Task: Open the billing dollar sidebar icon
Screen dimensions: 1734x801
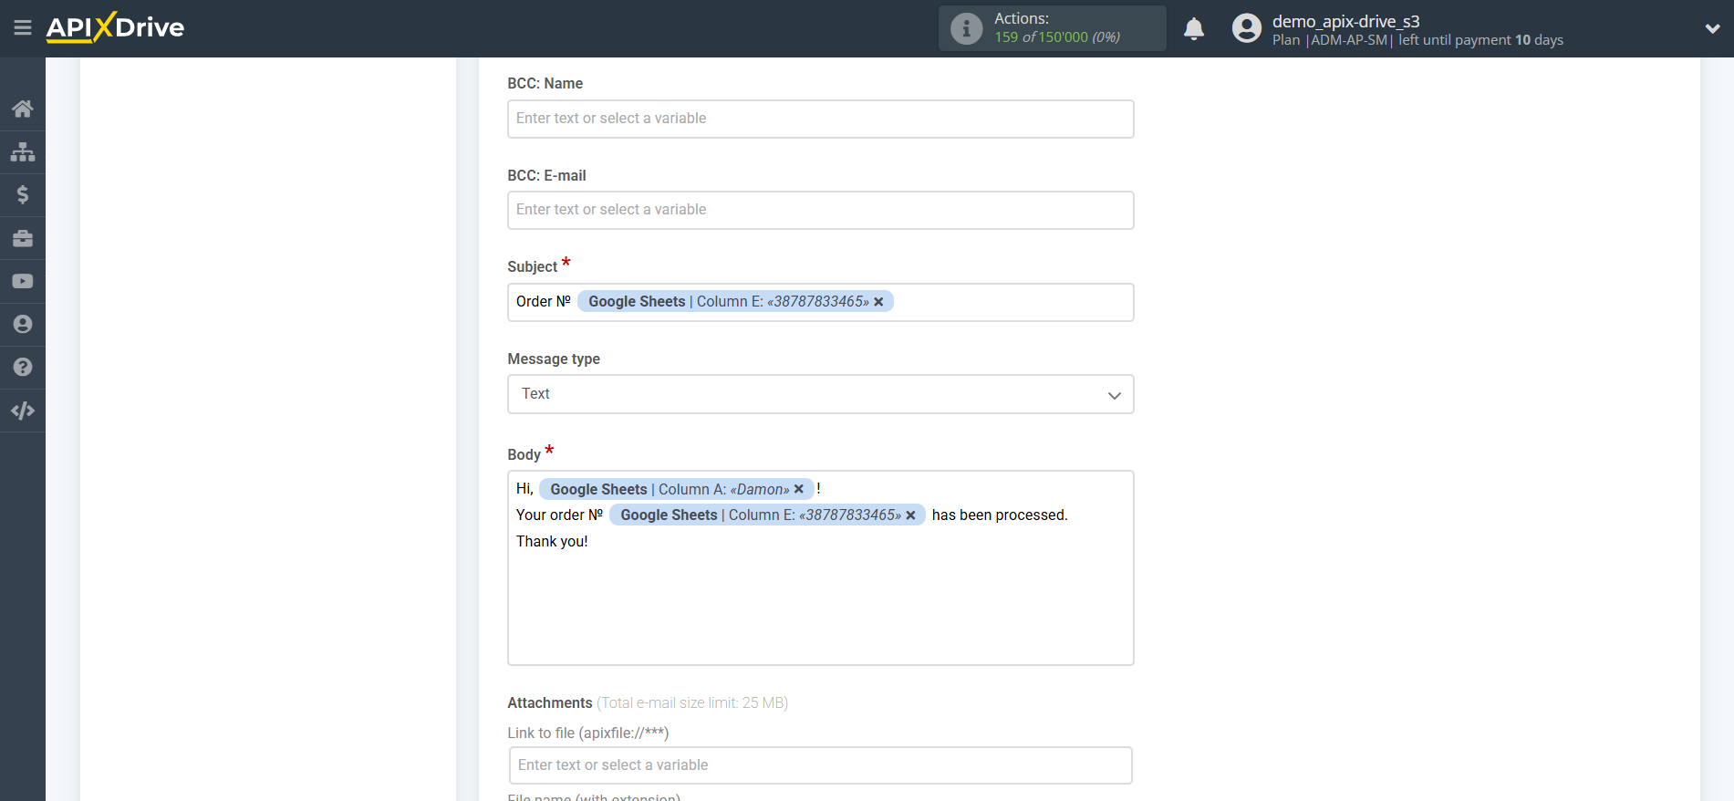Action: 23,194
